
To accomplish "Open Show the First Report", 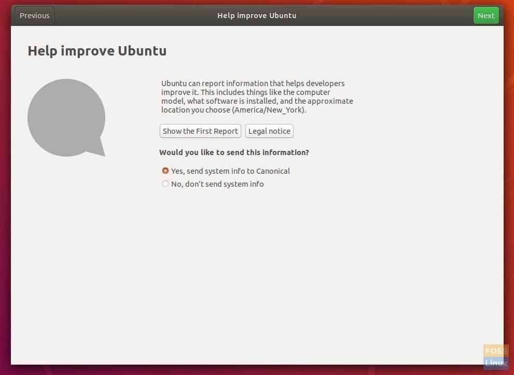I will (200, 131).
